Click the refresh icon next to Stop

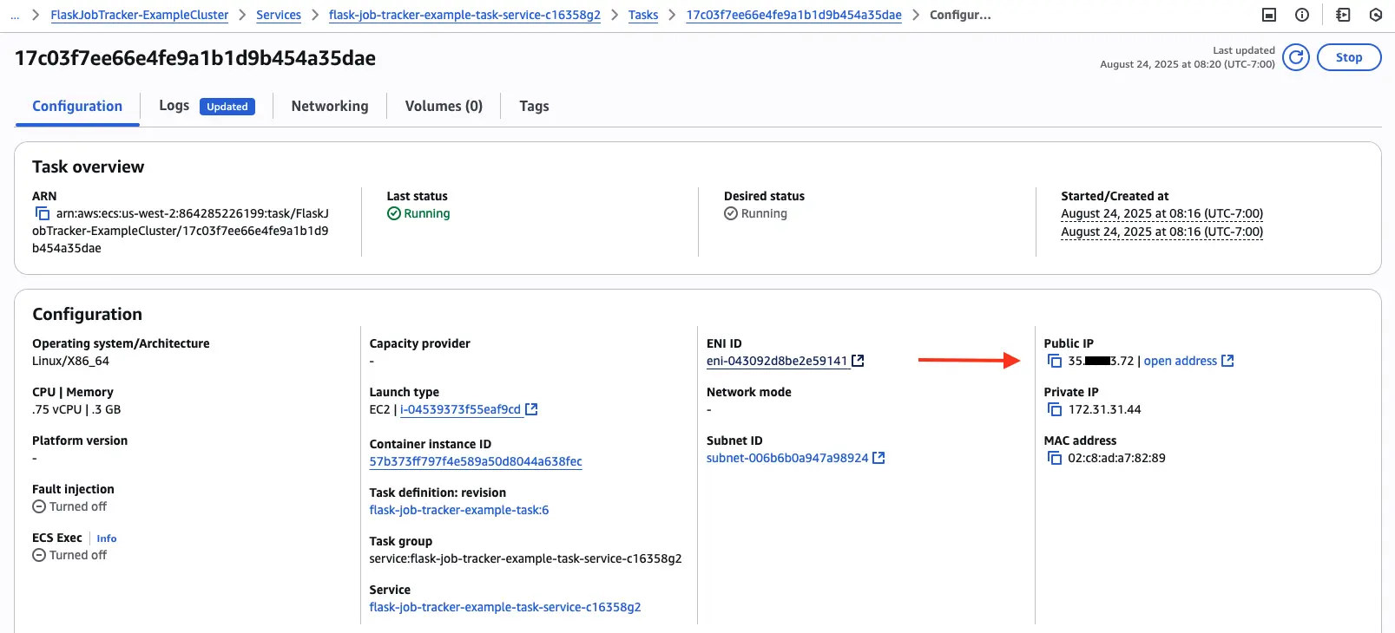(x=1295, y=57)
